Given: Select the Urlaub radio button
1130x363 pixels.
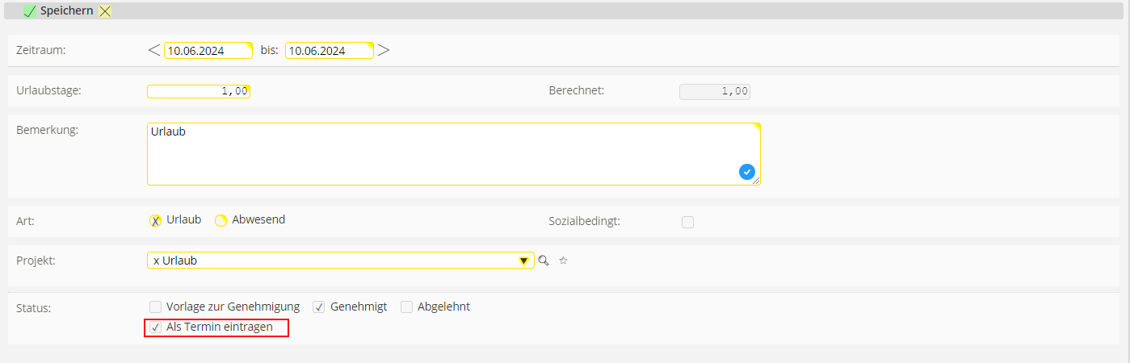Looking at the screenshot, I should 155,220.
